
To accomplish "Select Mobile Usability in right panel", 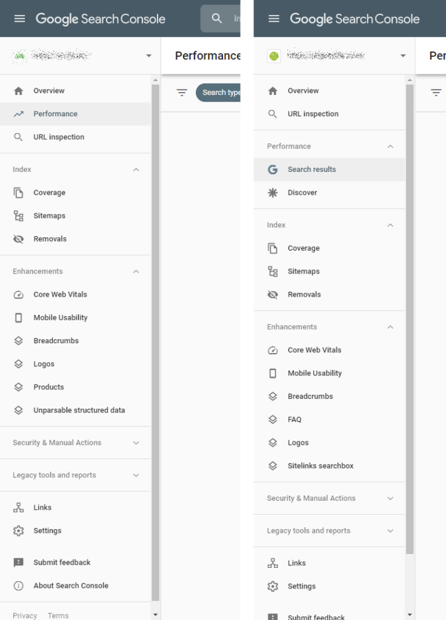I will pyautogui.click(x=329, y=373).
